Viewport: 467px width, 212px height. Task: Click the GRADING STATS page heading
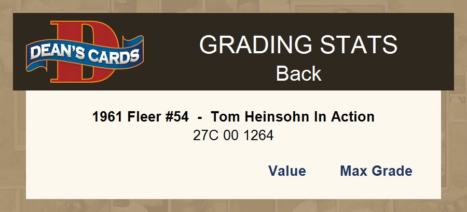coord(298,46)
